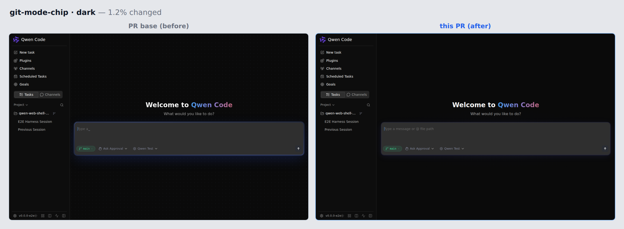Image resolution: width=624 pixels, height=229 pixels.
Task: Toggle the sun theme icon in after footer
Action: click(342, 216)
